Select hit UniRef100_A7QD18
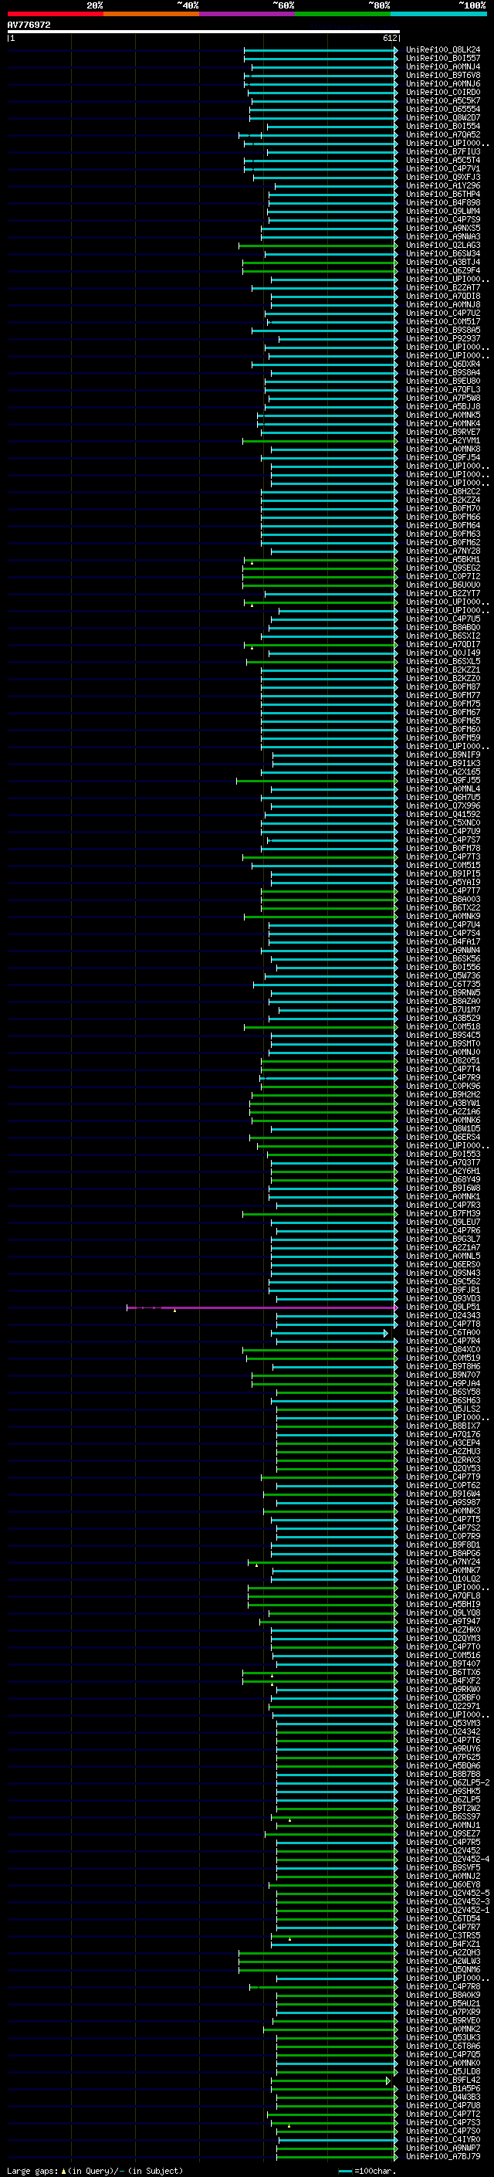 [x=443, y=296]
